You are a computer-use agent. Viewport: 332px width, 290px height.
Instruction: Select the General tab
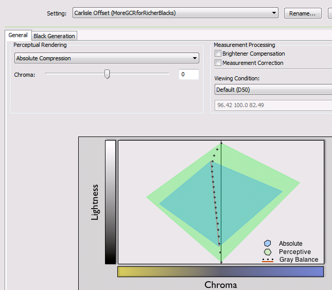(18, 36)
